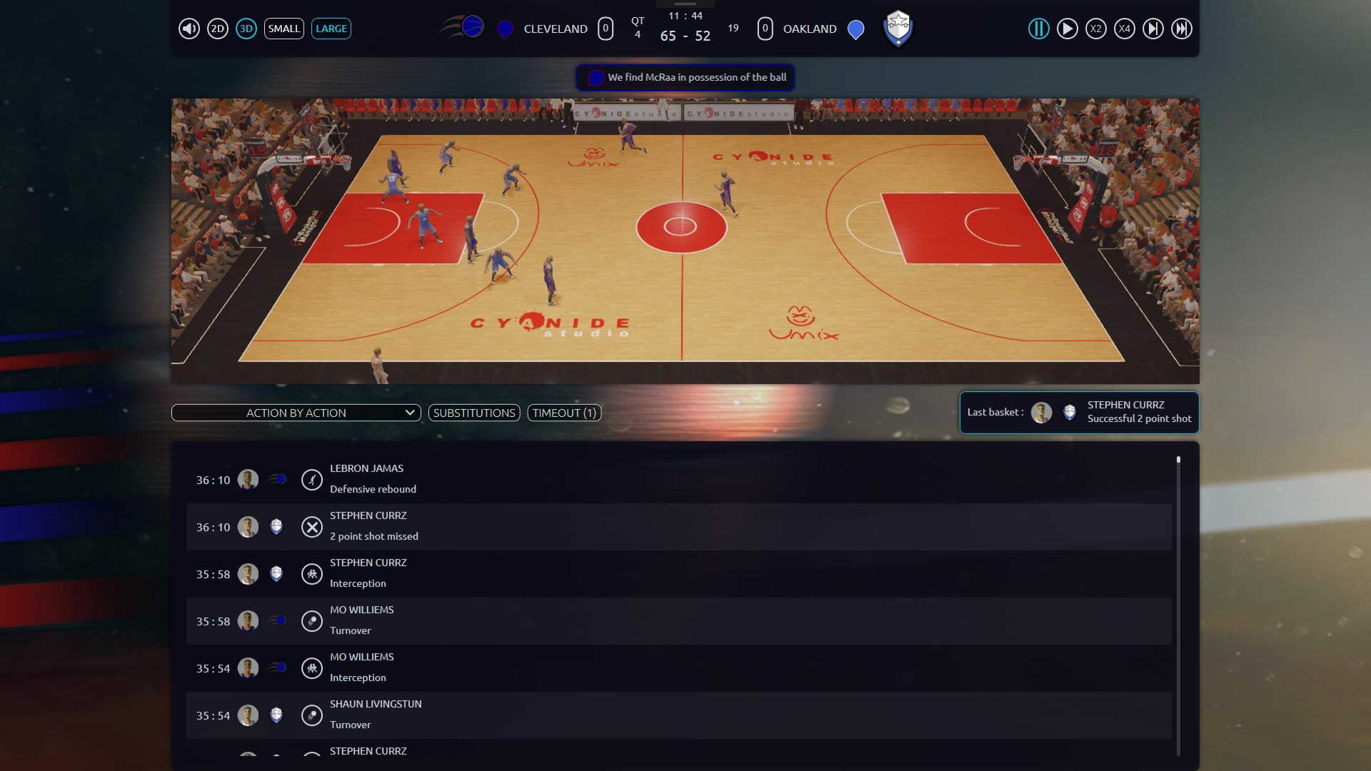Click Oakland team shield logo

[898, 29]
